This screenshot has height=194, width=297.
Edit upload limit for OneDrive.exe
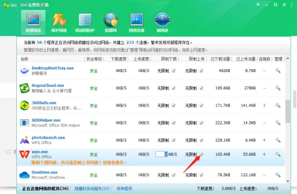(x=201, y=175)
